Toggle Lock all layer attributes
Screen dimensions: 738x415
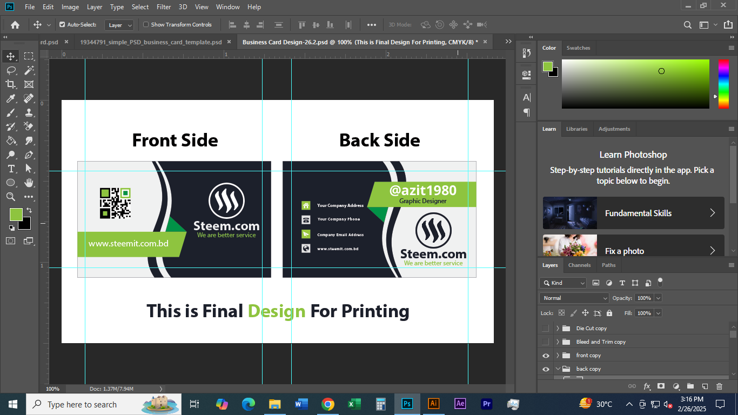(609, 313)
